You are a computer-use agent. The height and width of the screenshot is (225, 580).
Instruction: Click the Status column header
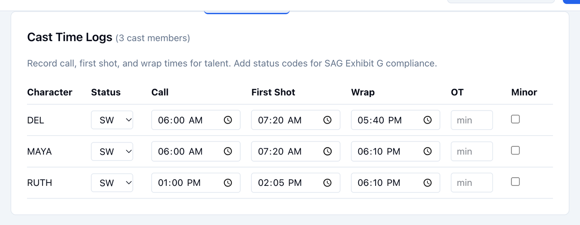click(x=106, y=92)
